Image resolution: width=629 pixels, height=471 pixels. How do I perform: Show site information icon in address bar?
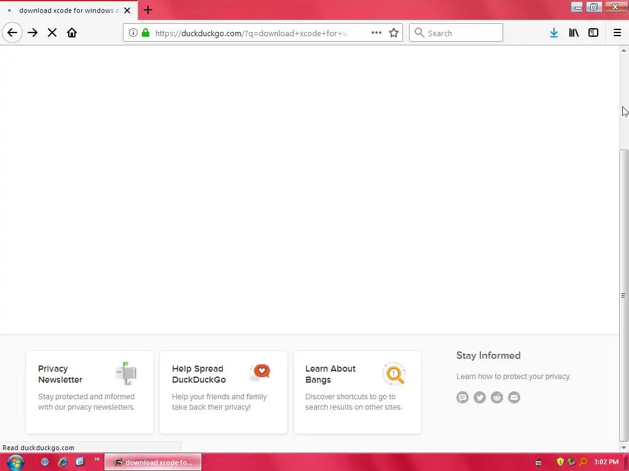point(133,33)
